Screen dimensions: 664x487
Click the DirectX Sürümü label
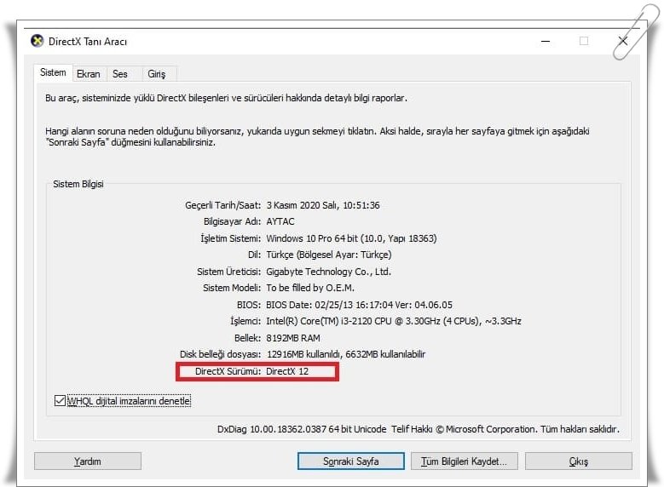click(228, 371)
